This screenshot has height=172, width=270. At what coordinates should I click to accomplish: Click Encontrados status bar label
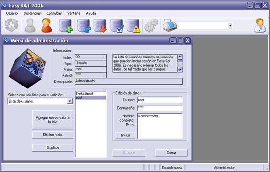172,168
